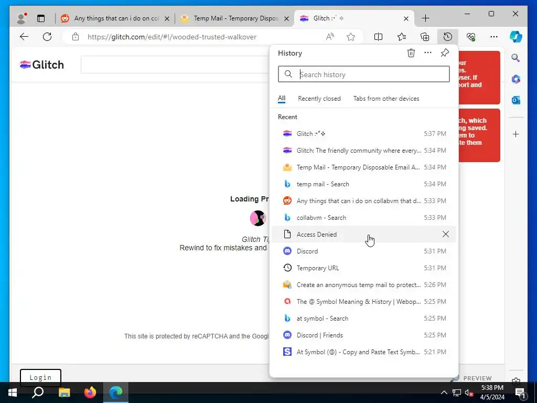Open the Favorites list icon

coord(402,37)
